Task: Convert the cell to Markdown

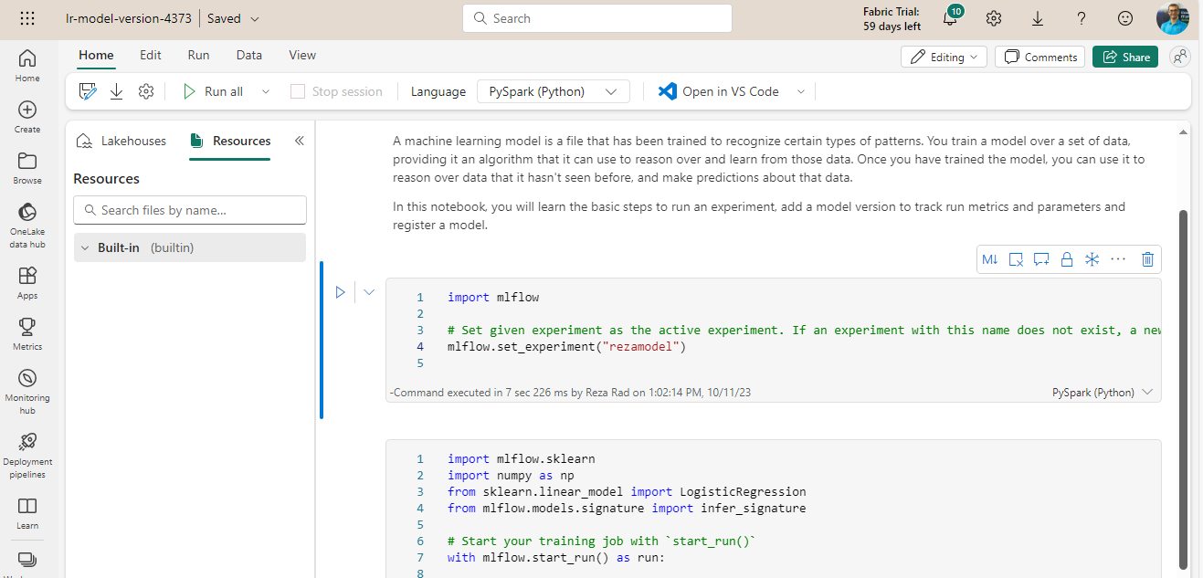Action: click(990, 259)
